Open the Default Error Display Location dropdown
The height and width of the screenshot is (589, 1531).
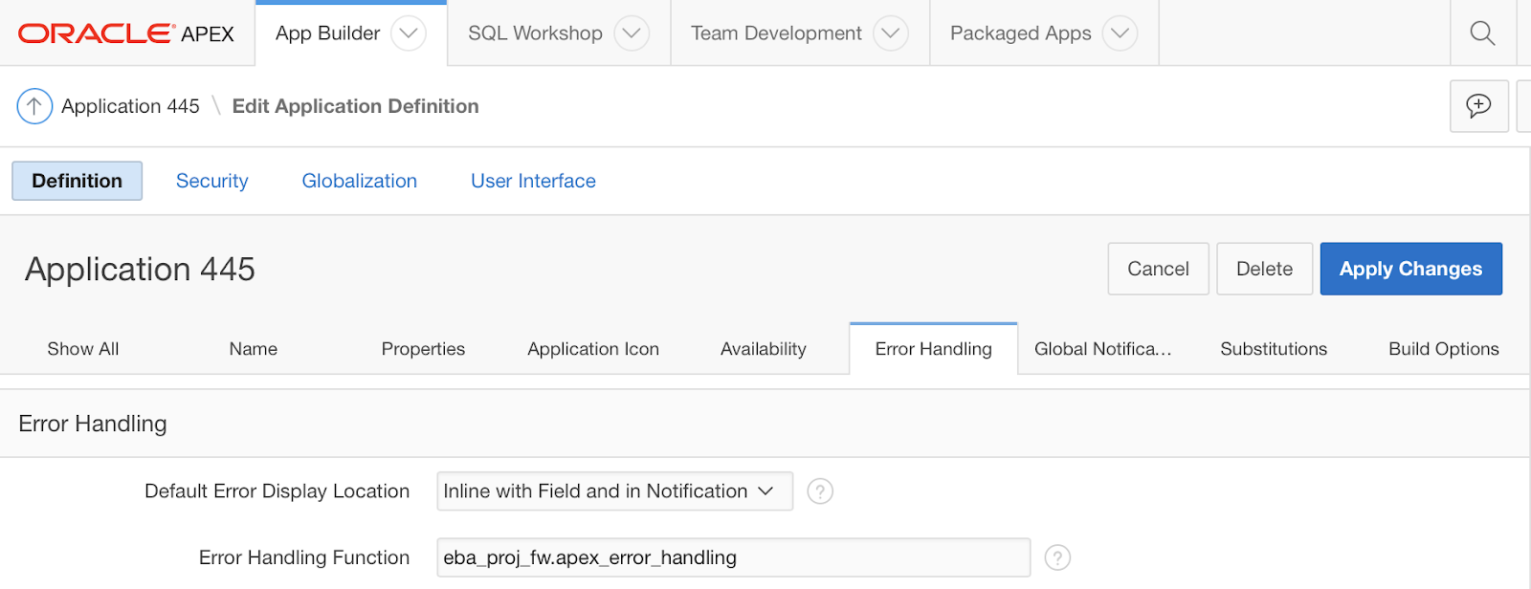[614, 491]
